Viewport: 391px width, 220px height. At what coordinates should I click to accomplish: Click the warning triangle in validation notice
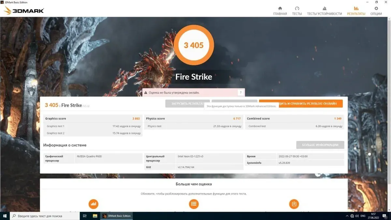145,93
